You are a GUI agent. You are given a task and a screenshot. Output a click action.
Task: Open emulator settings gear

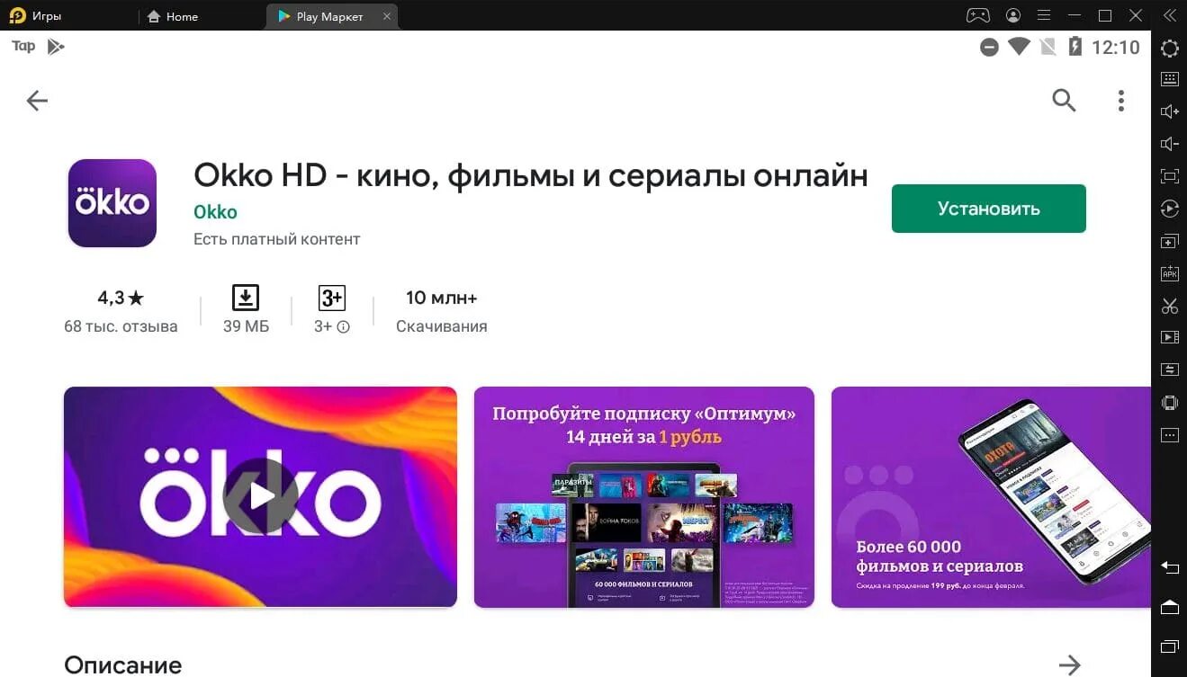(1169, 49)
